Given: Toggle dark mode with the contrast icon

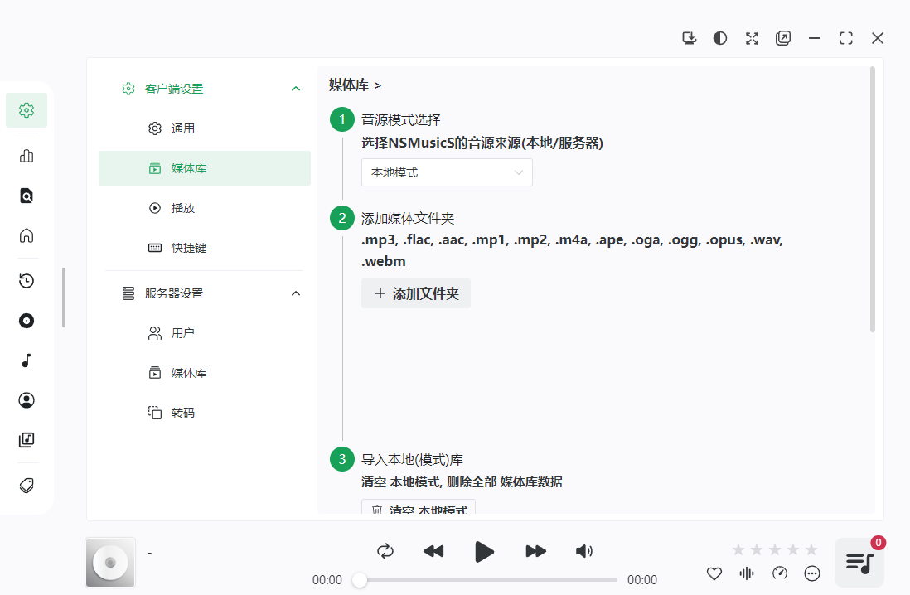Looking at the screenshot, I should click(719, 38).
